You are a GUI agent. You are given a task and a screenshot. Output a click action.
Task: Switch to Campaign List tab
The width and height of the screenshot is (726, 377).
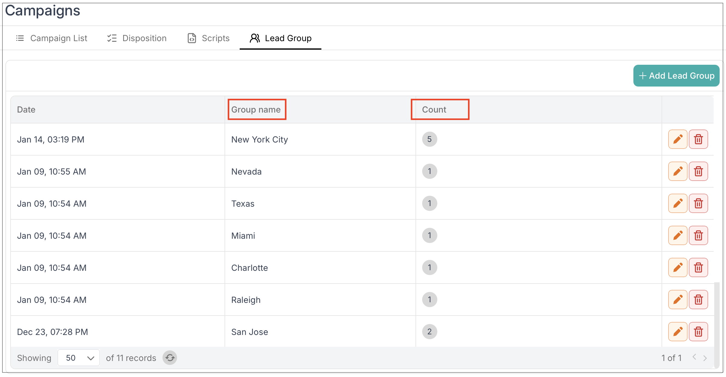(51, 38)
